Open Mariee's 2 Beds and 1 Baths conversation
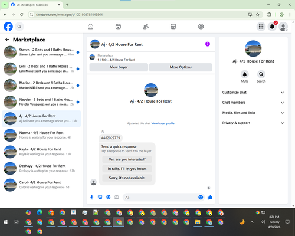This screenshot has width=295, height=236. [x=41, y=86]
